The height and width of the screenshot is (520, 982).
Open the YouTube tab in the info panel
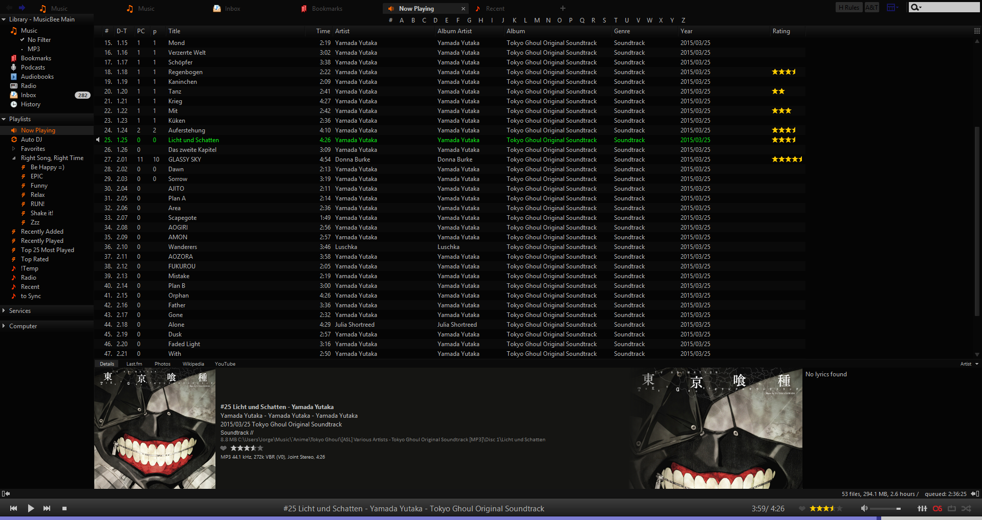point(225,364)
